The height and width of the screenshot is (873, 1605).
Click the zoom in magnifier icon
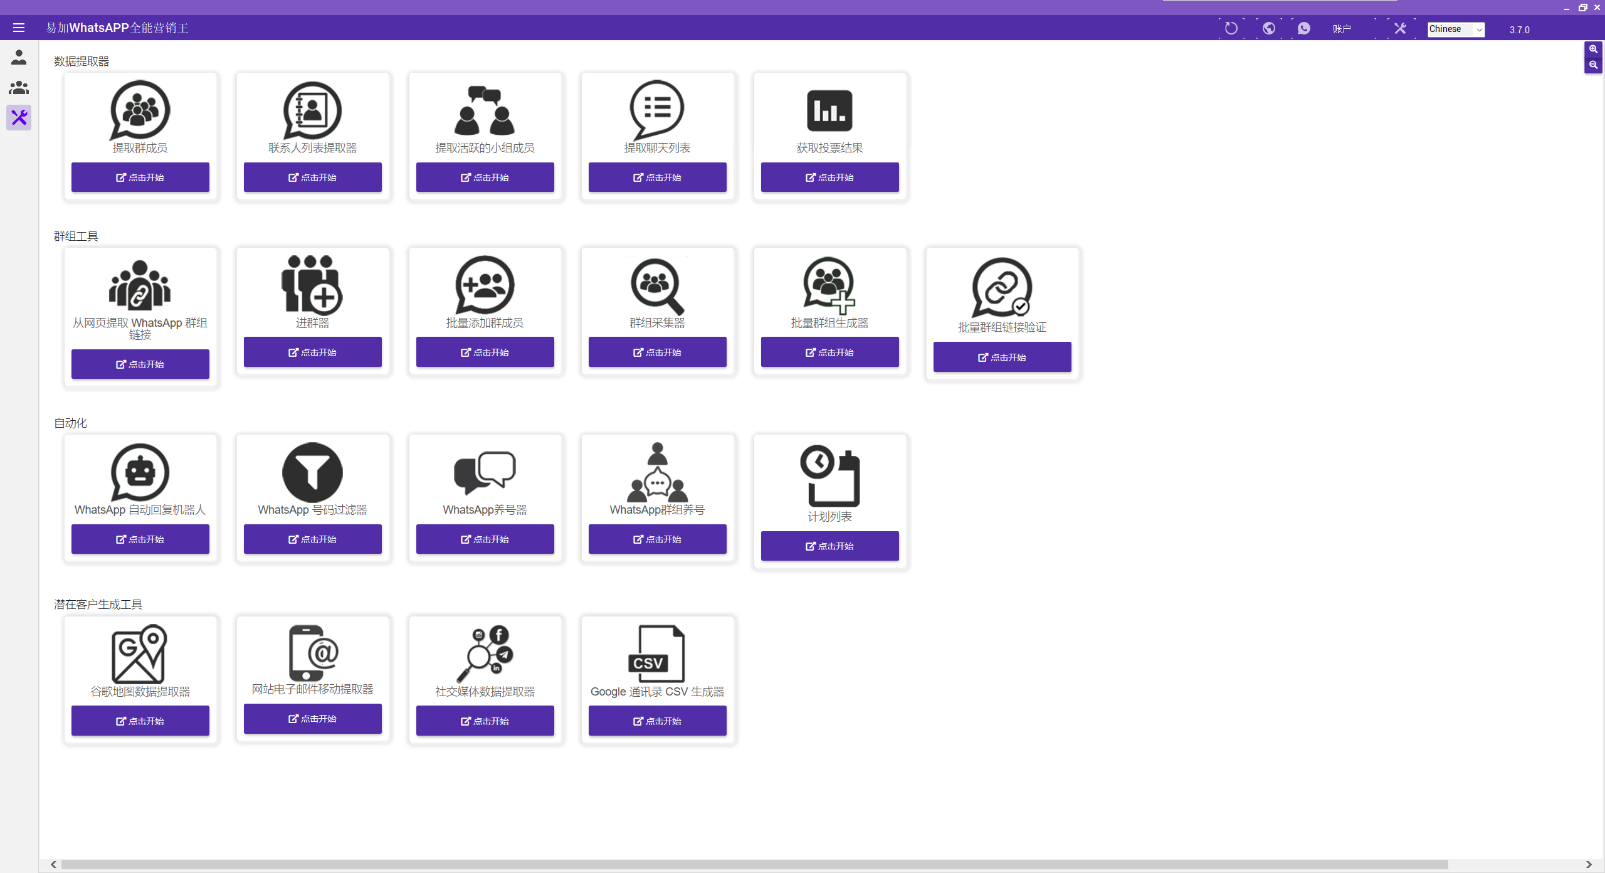(x=1593, y=49)
